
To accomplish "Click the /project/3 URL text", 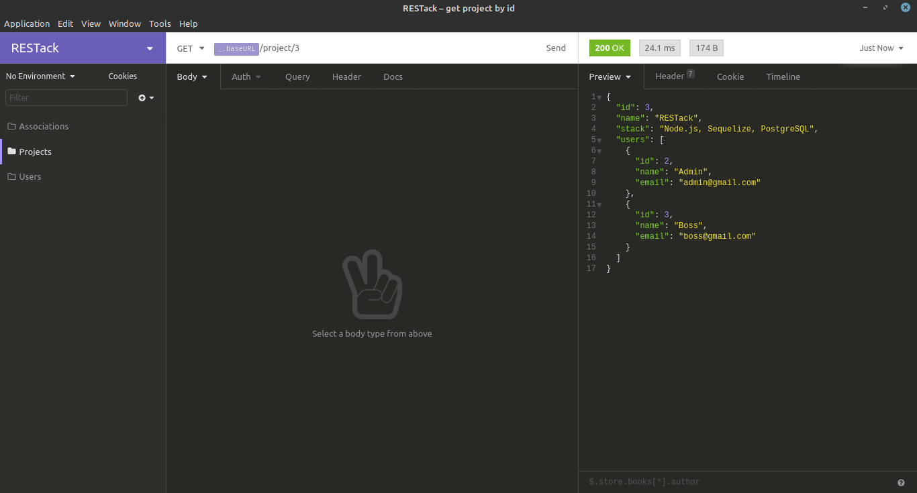I will pyautogui.click(x=280, y=48).
